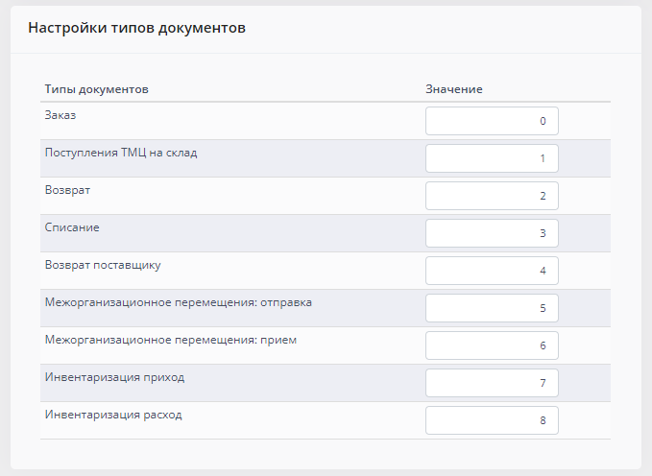The height and width of the screenshot is (476, 652).
Task: Click the Типы документов column header
Action: point(96,89)
